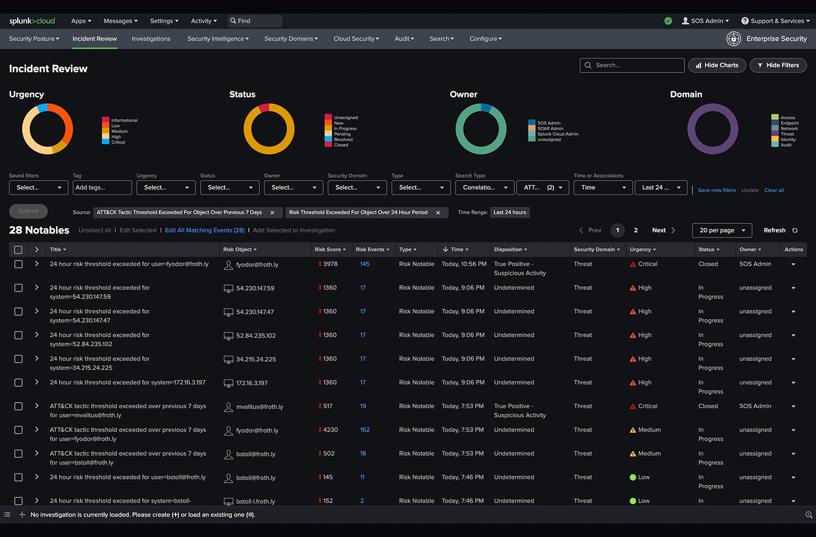Click the Save new filters link
The width and height of the screenshot is (816, 537).
(717, 190)
